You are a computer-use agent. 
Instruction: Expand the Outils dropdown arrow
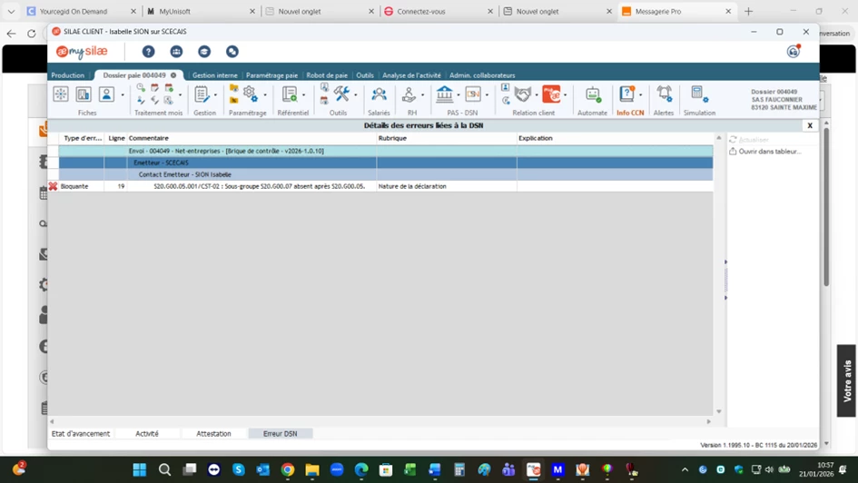(356, 95)
